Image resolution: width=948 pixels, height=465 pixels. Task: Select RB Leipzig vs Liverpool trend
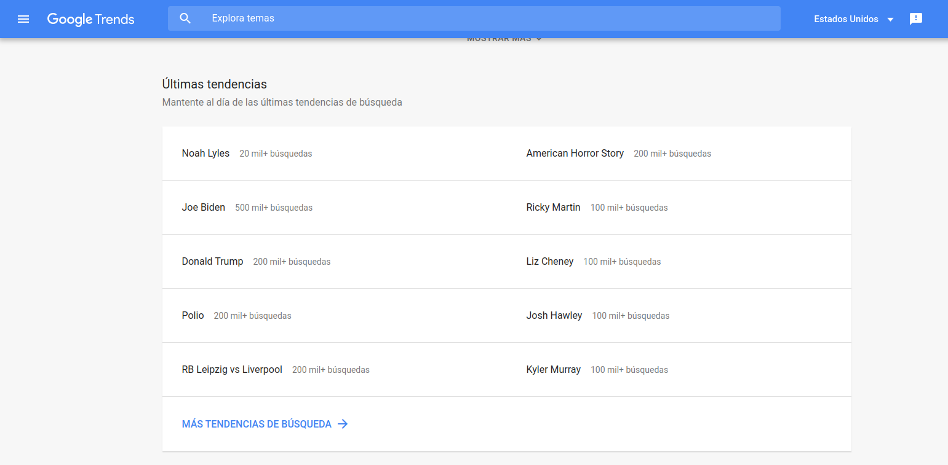click(232, 370)
